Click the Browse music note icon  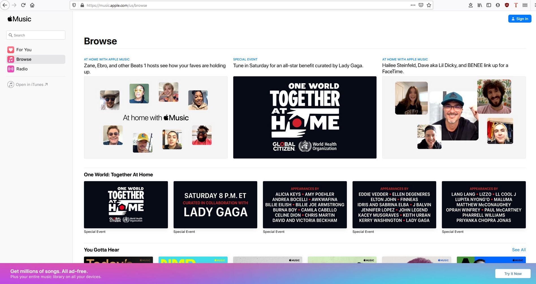[11, 59]
